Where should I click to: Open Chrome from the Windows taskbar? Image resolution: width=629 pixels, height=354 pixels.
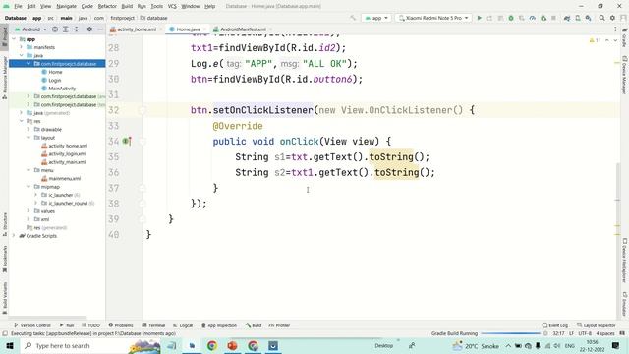click(x=212, y=345)
